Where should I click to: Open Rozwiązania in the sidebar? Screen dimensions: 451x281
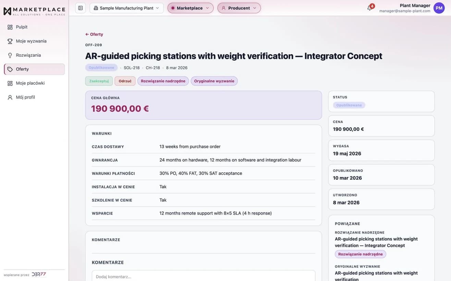pyautogui.click(x=34, y=55)
